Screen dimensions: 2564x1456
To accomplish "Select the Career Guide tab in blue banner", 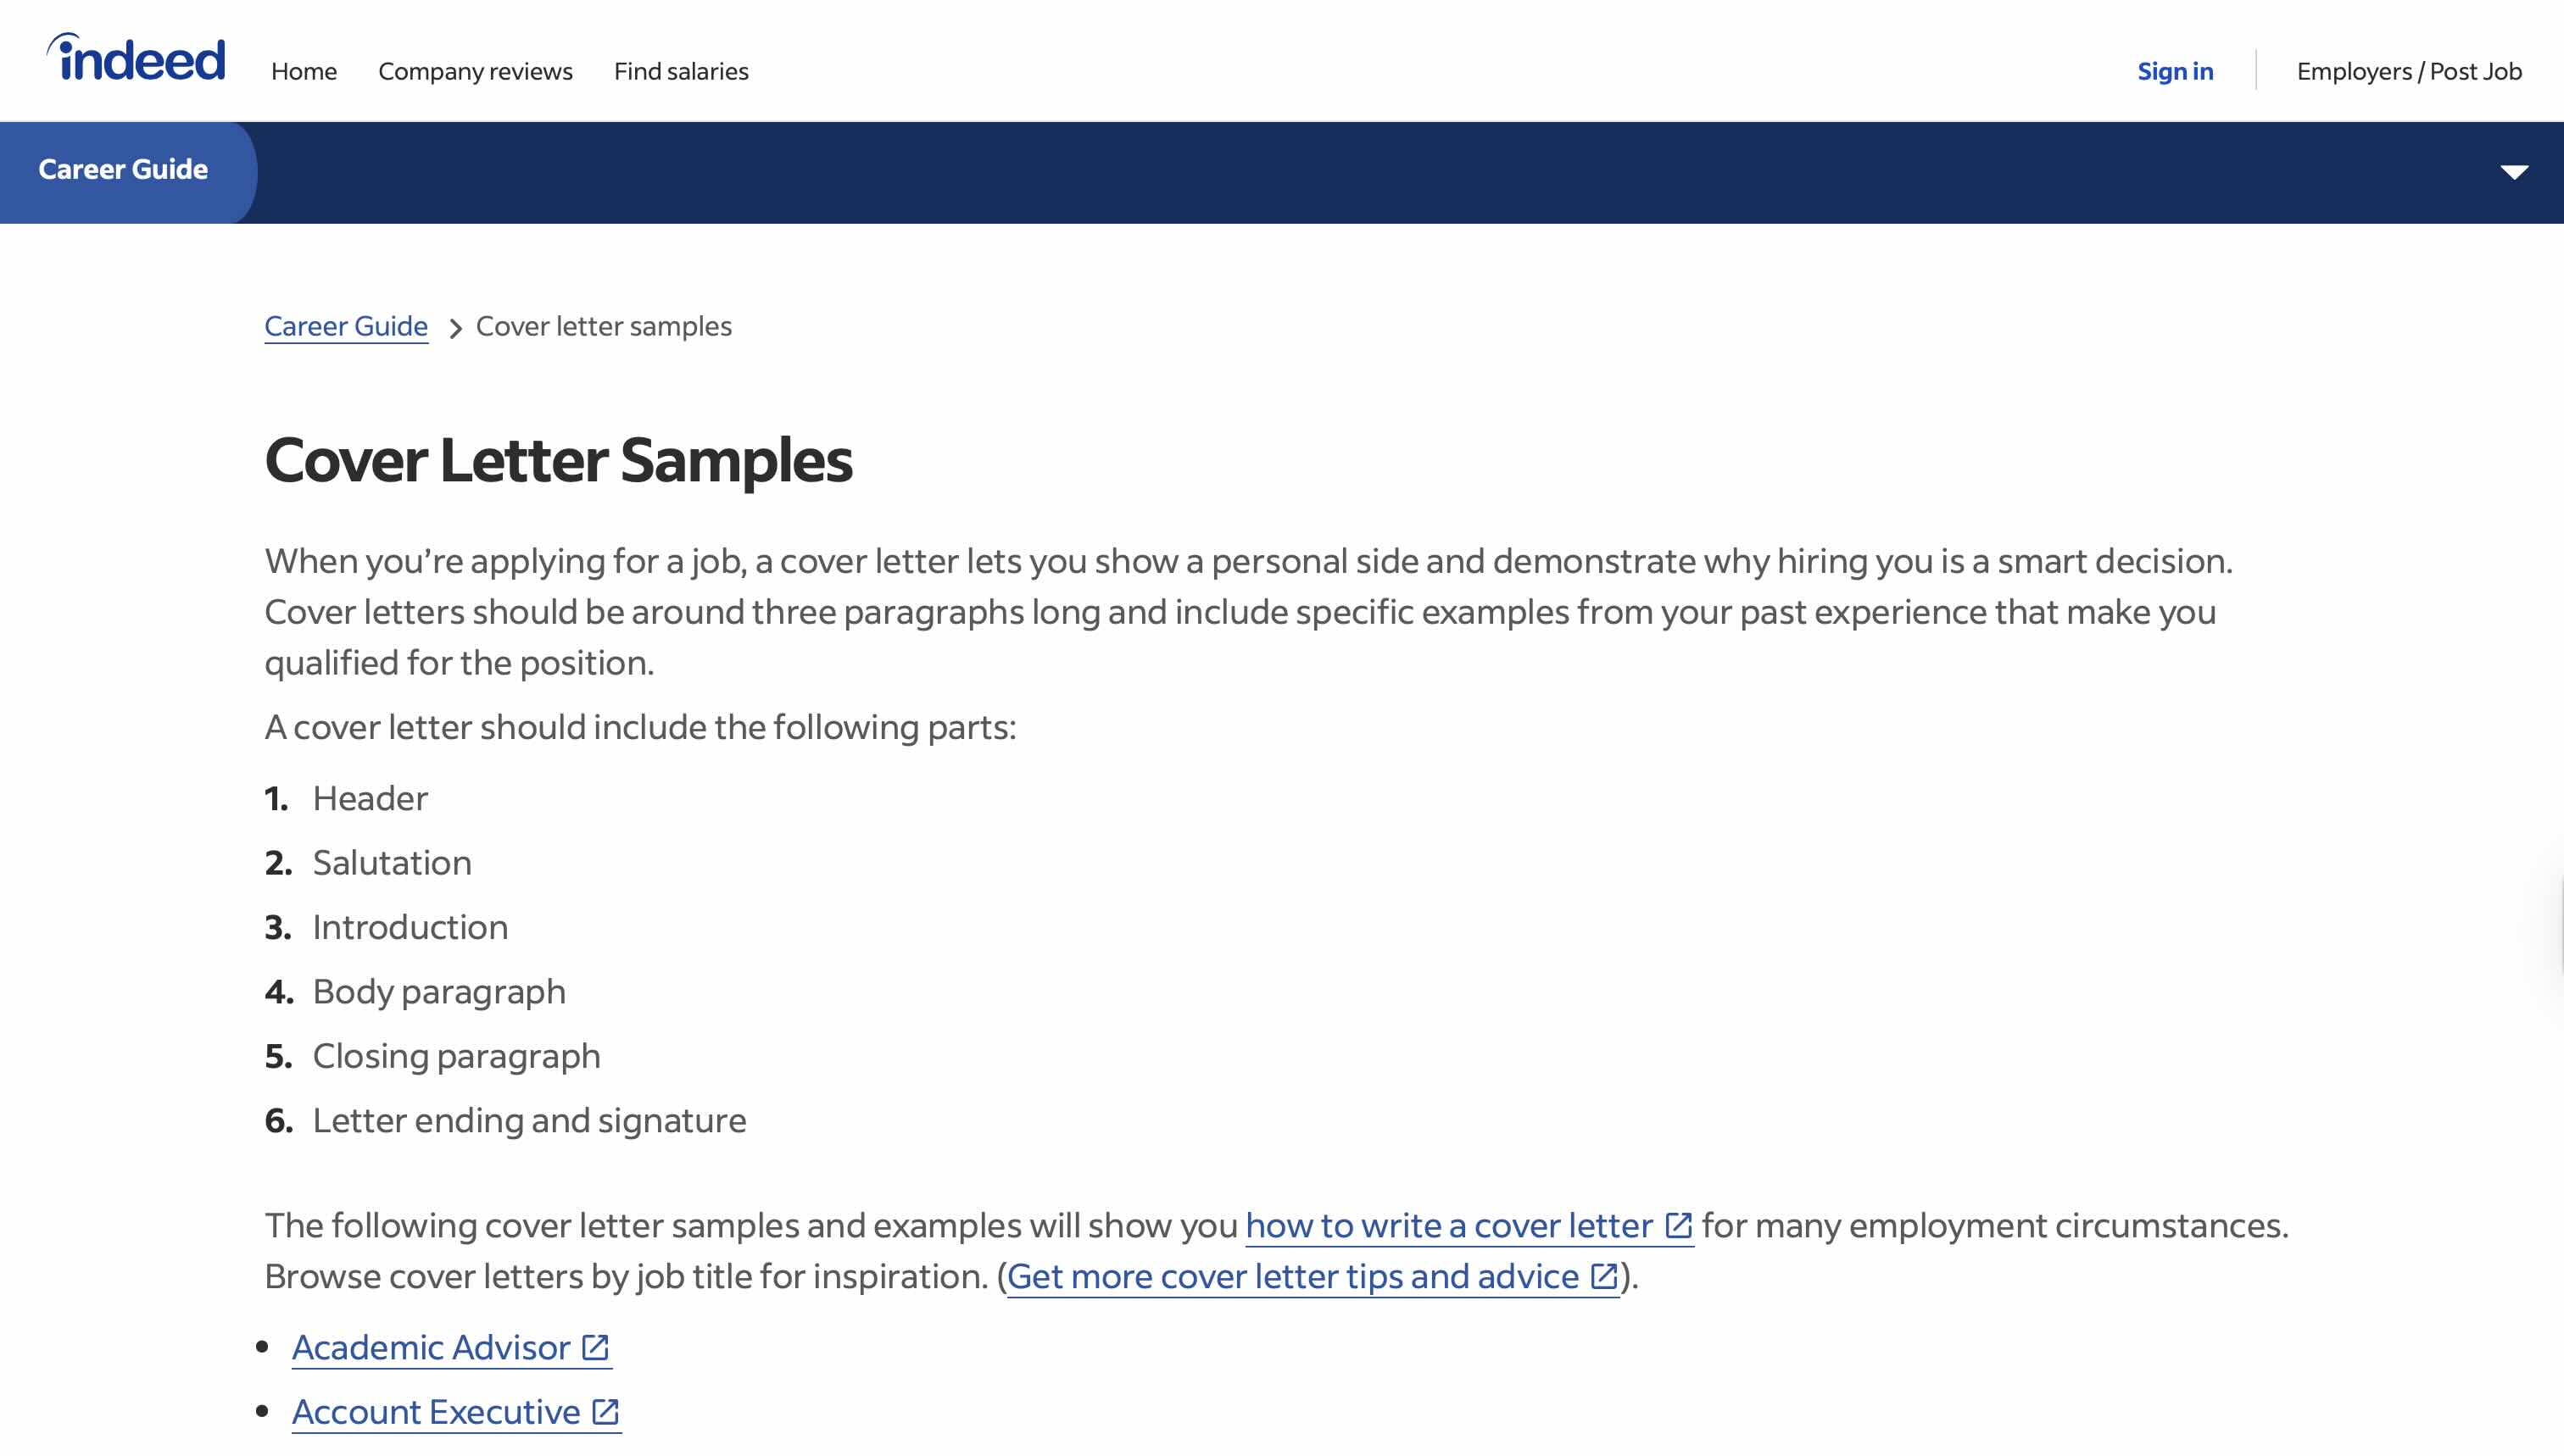I will 123,170.
